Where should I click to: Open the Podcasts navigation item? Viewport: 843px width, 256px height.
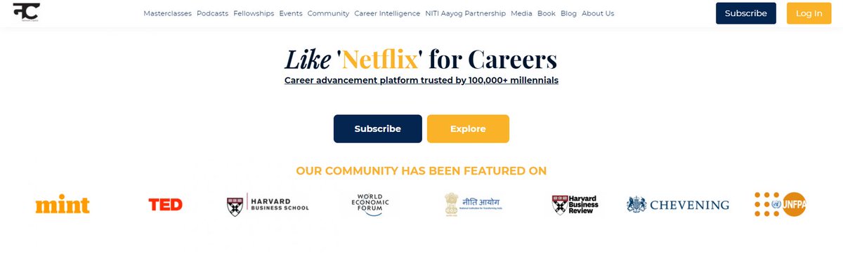(213, 13)
